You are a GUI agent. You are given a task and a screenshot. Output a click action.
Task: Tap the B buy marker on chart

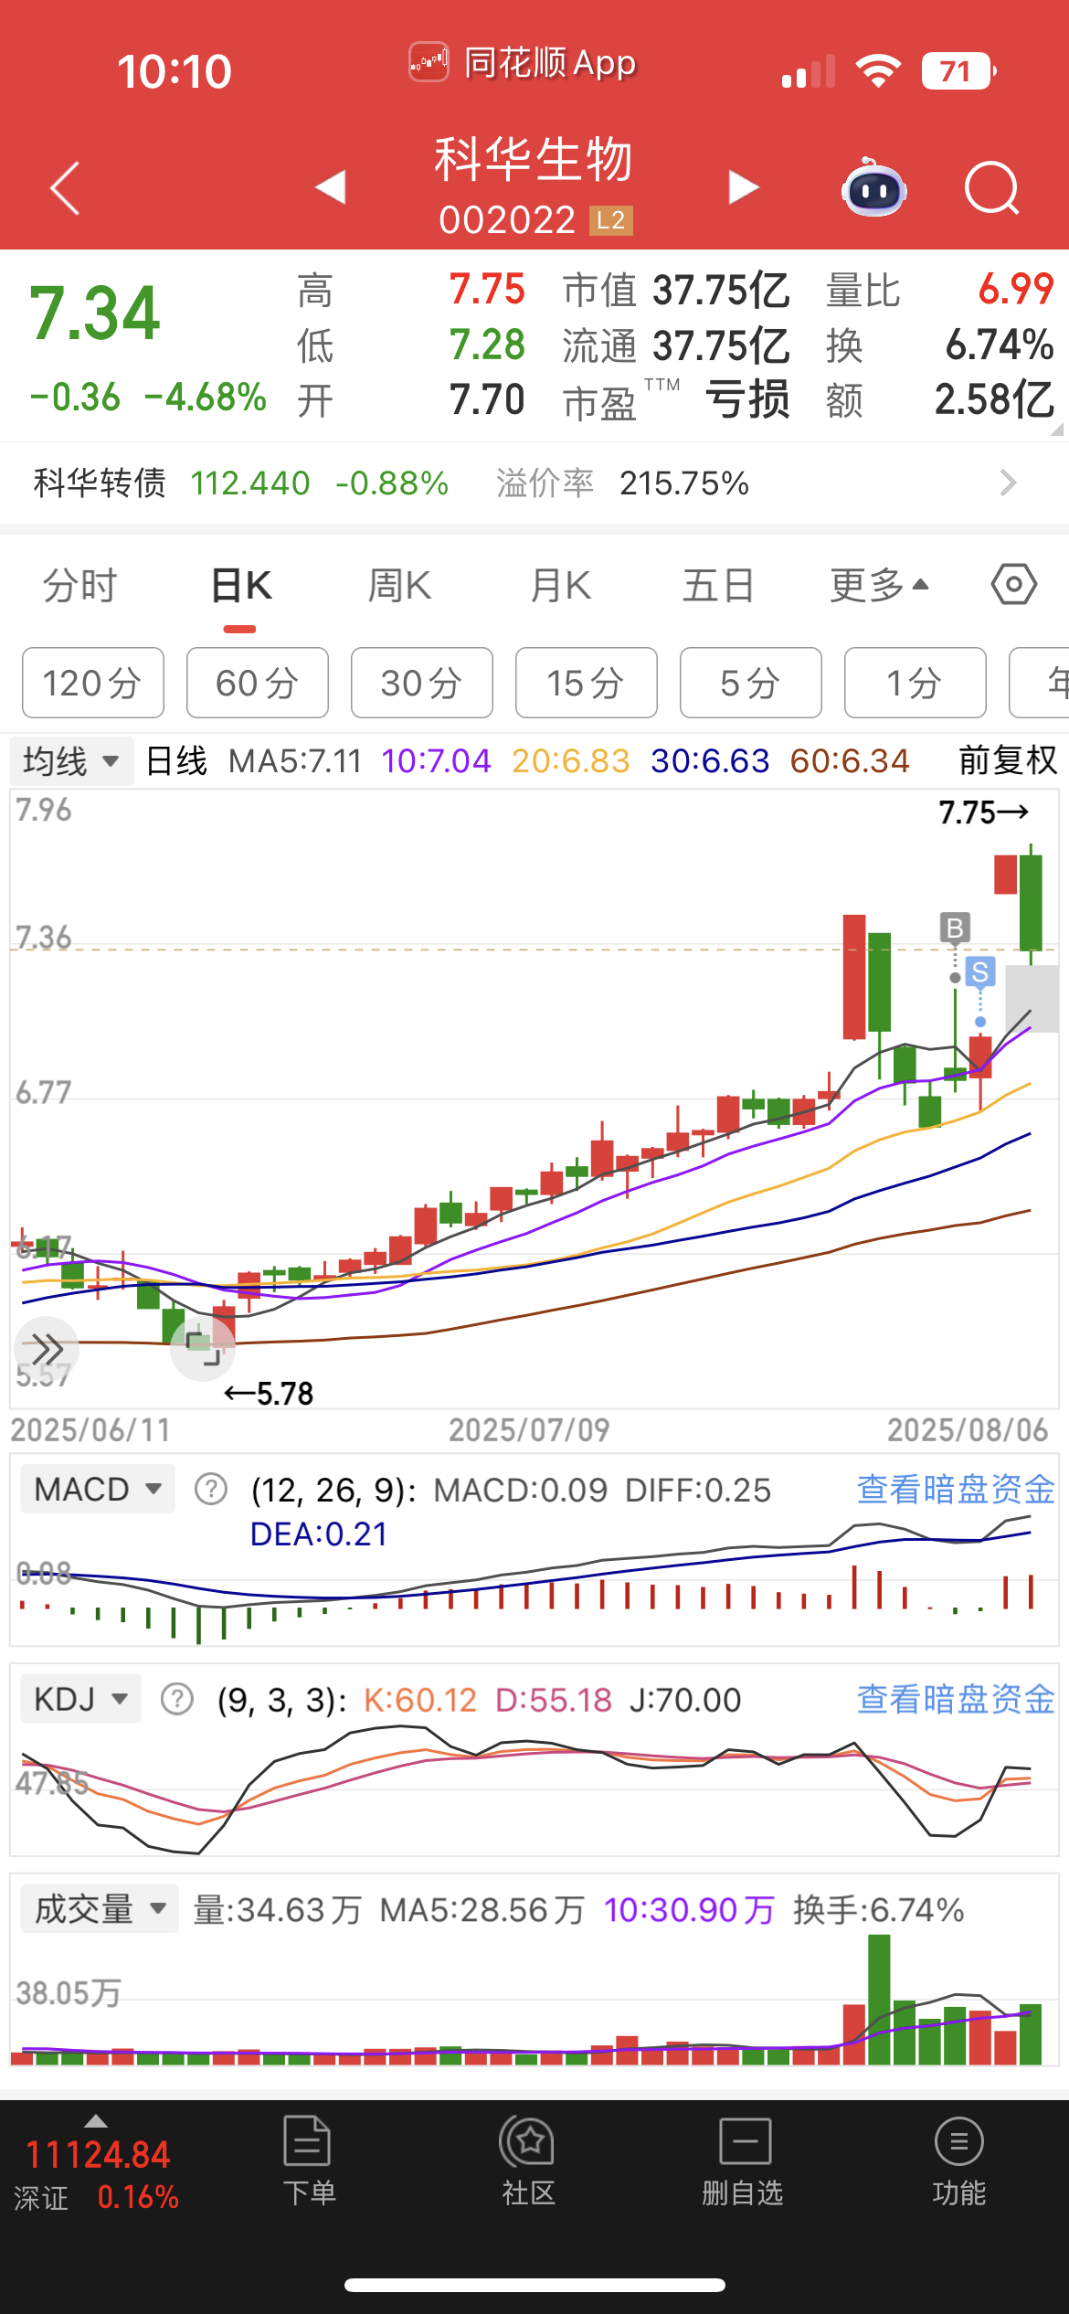pos(955,928)
